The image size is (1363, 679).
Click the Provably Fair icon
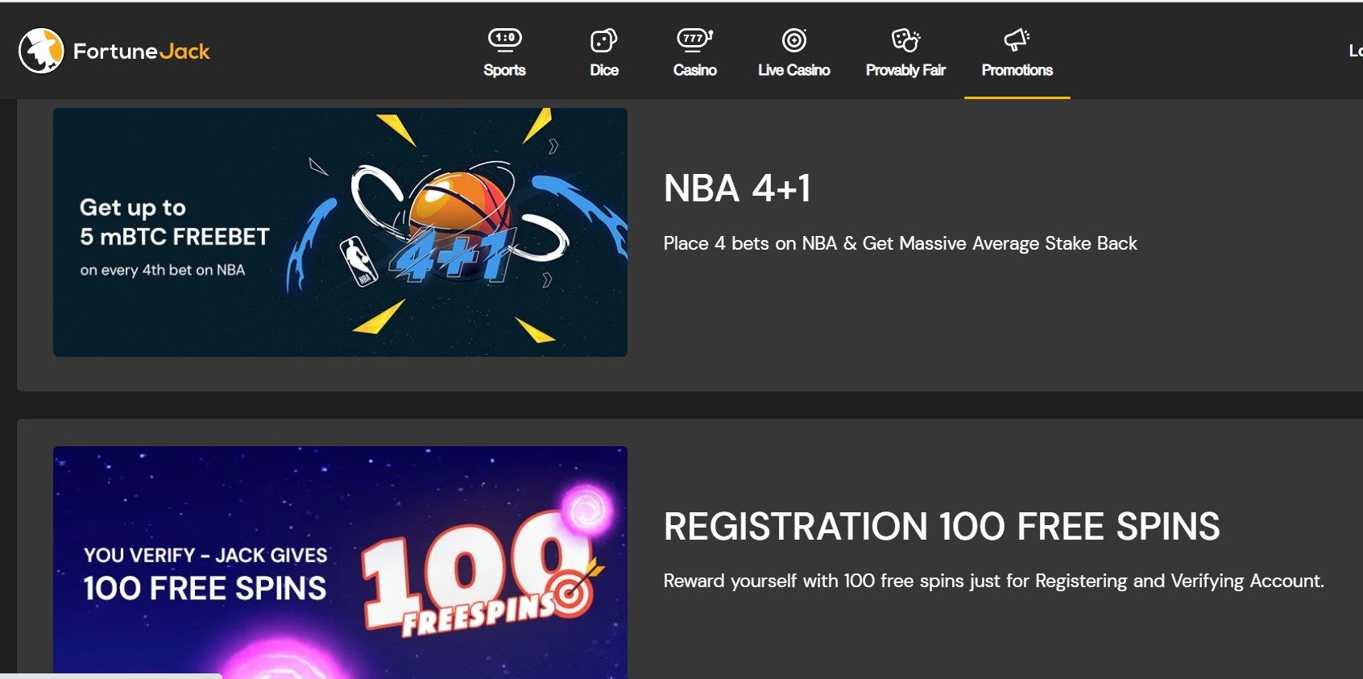coord(905,39)
